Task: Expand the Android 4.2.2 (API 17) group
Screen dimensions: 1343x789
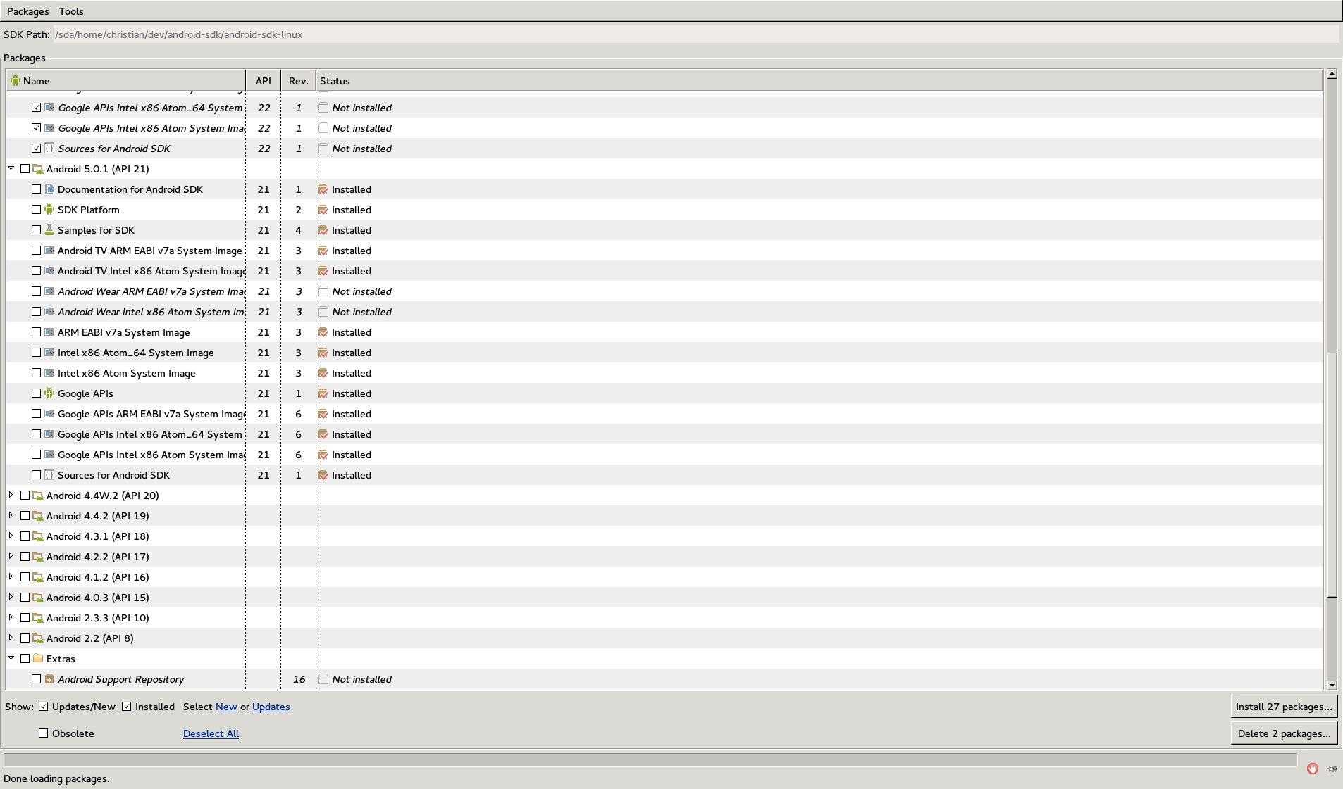Action: (11, 556)
